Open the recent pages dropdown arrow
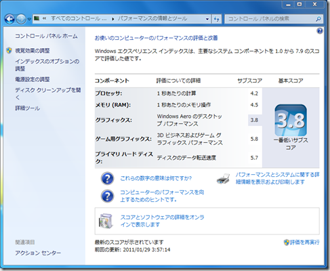 click(x=29, y=19)
